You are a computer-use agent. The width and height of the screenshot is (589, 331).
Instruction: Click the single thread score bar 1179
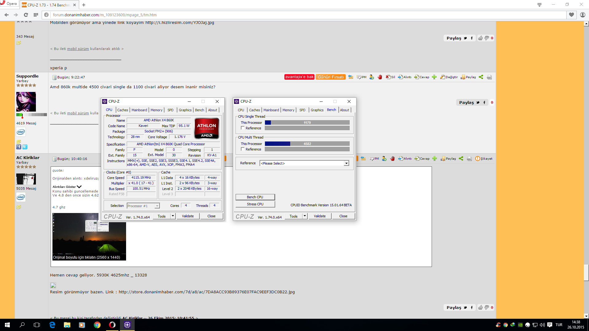coord(307,123)
